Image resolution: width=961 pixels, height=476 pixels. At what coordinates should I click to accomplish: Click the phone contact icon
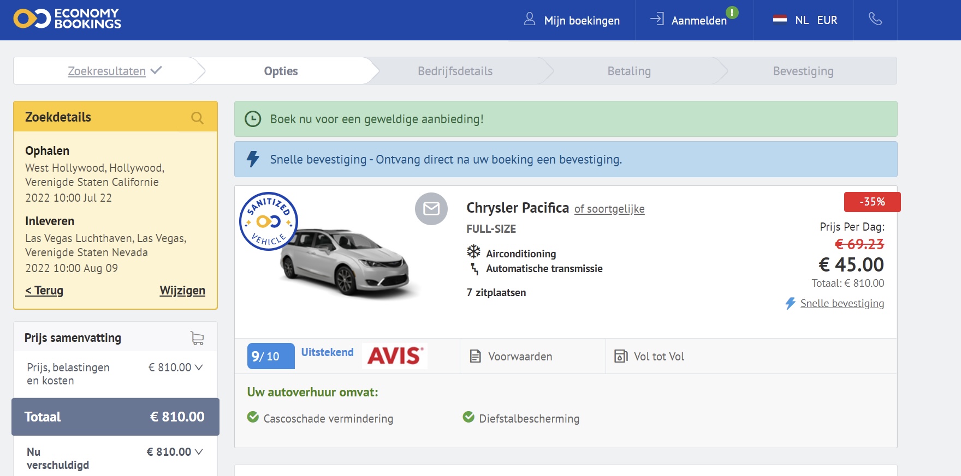click(x=875, y=19)
